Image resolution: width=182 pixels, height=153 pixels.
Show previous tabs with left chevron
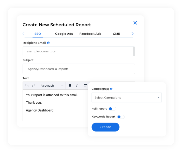pyautogui.click(x=24, y=34)
